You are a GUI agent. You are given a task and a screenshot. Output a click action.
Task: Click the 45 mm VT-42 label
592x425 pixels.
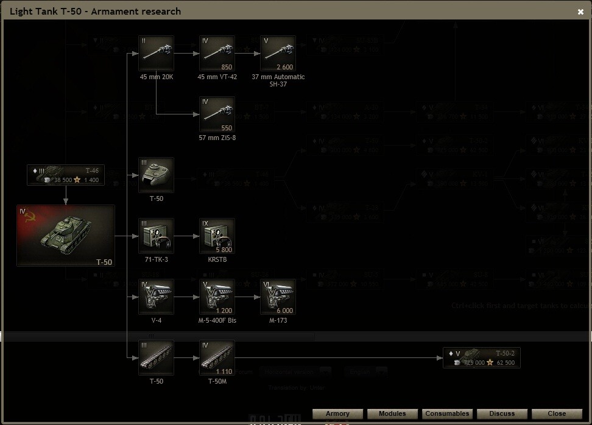(x=217, y=77)
